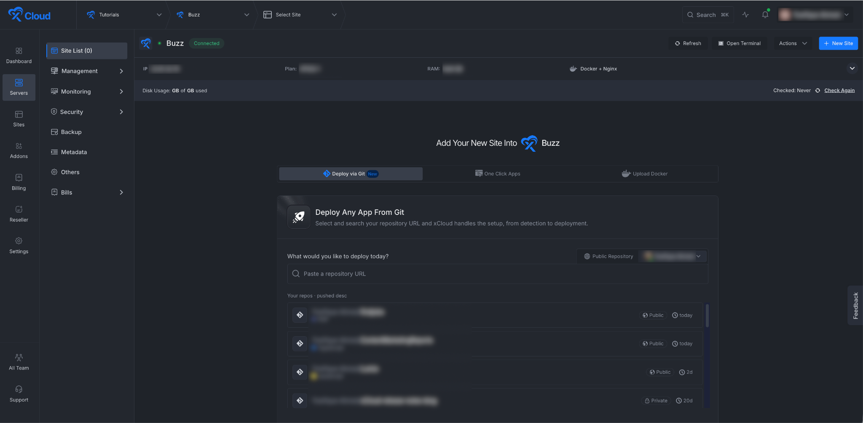Click the Search box in the header
863x423 pixels.
pyautogui.click(x=708, y=15)
